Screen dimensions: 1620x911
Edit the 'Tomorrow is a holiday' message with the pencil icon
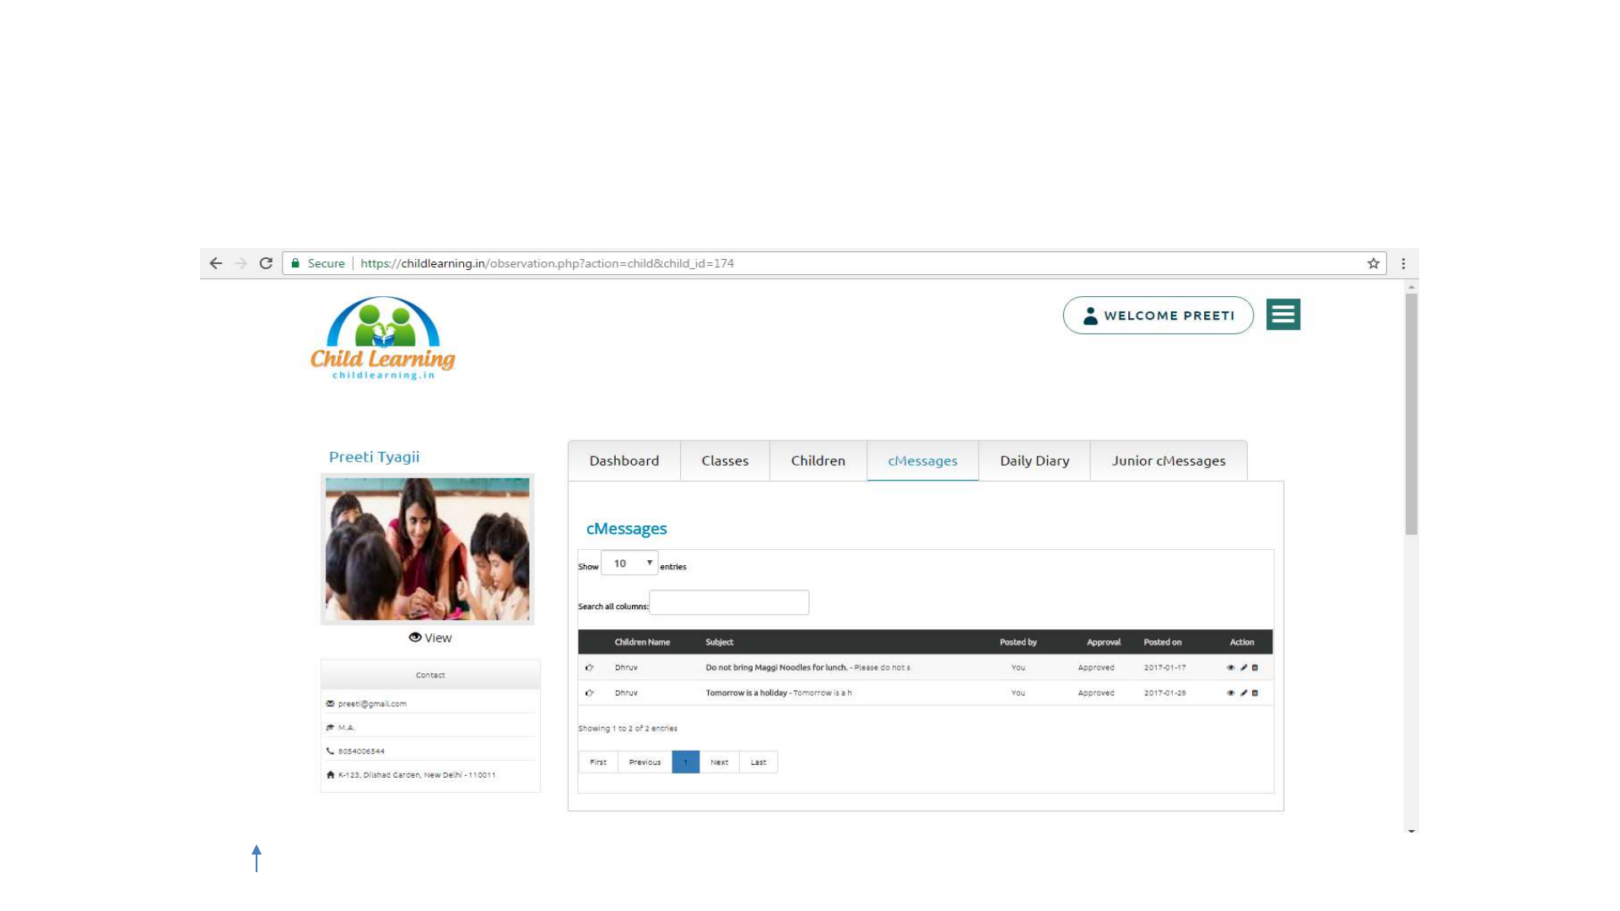(x=1243, y=693)
